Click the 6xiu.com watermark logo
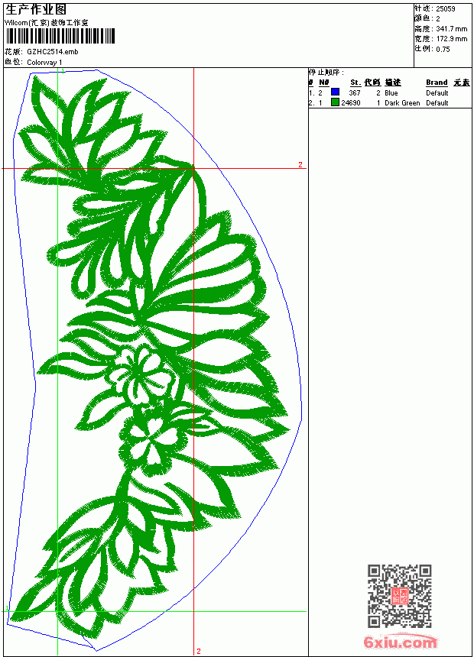This screenshot has width=474, height=657. tap(400, 641)
